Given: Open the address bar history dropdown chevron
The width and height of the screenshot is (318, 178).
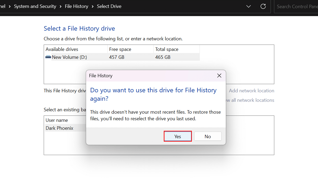Looking at the screenshot, I should [249, 7].
